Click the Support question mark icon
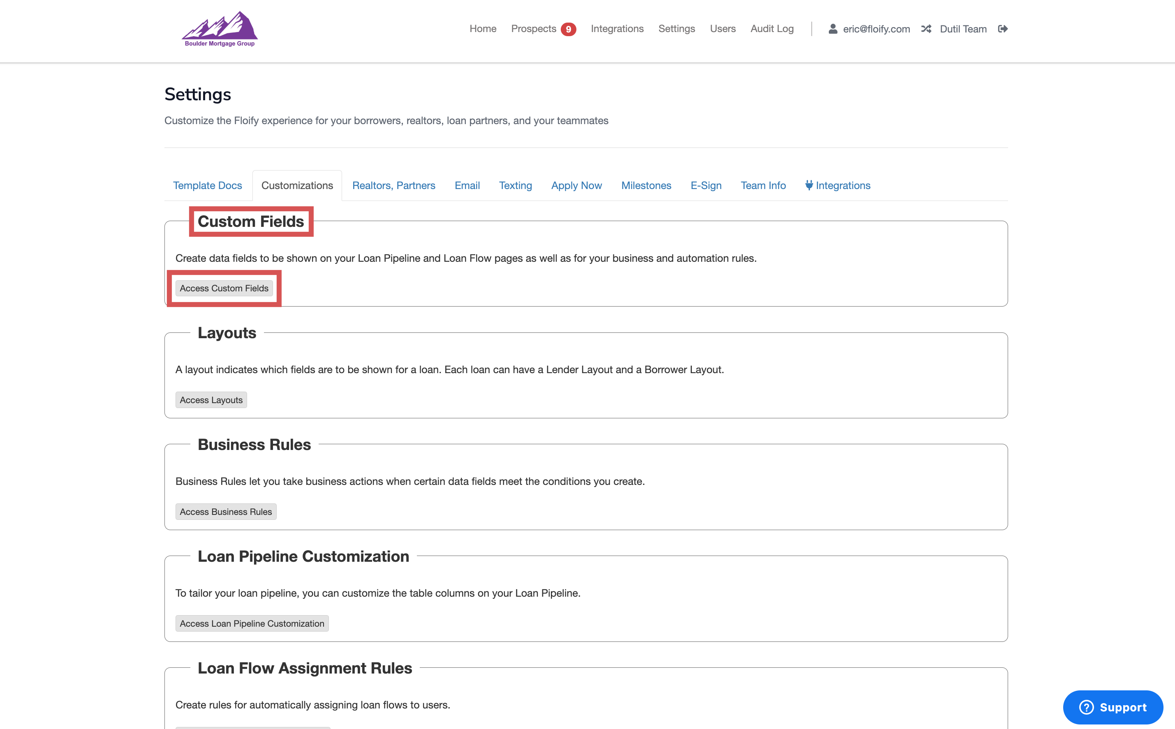The height and width of the screenshot is (729, 1175). pos(1086,707)
